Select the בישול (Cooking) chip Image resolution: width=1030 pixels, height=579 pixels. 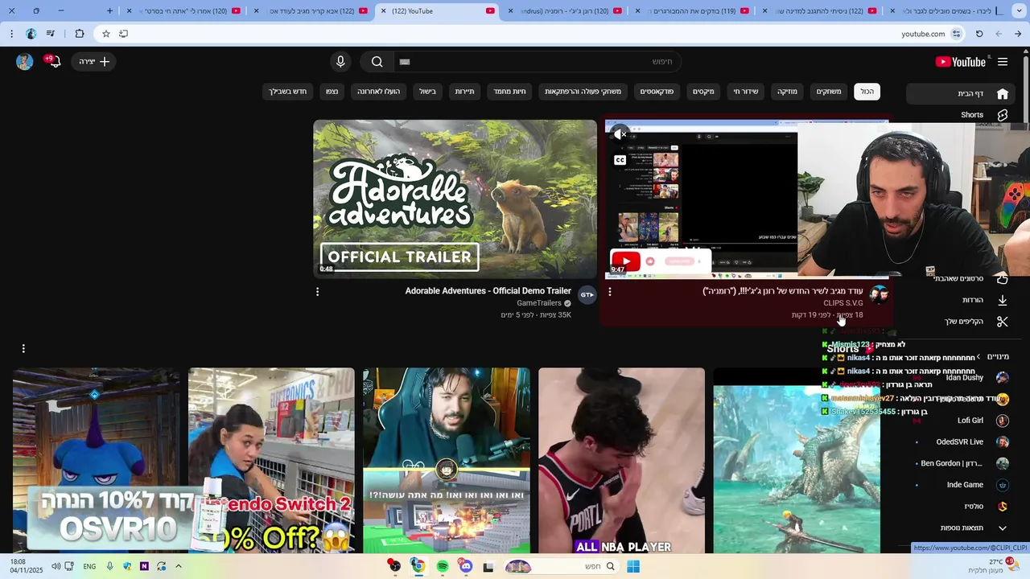tap(427, 92)
